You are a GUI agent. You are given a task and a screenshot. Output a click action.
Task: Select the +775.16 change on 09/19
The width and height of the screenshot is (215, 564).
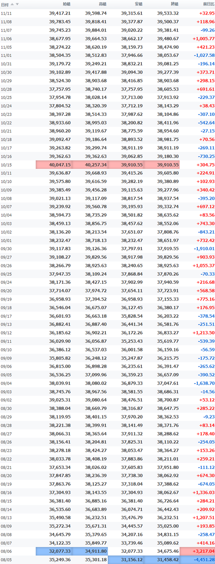206,299
